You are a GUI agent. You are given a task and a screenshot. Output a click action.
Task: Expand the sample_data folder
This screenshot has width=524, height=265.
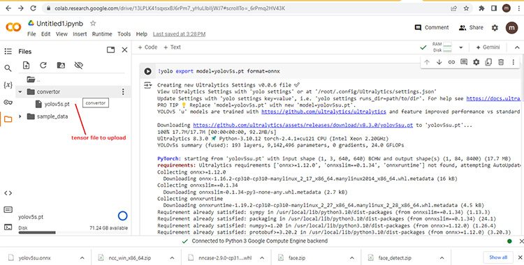coord(20,116)
